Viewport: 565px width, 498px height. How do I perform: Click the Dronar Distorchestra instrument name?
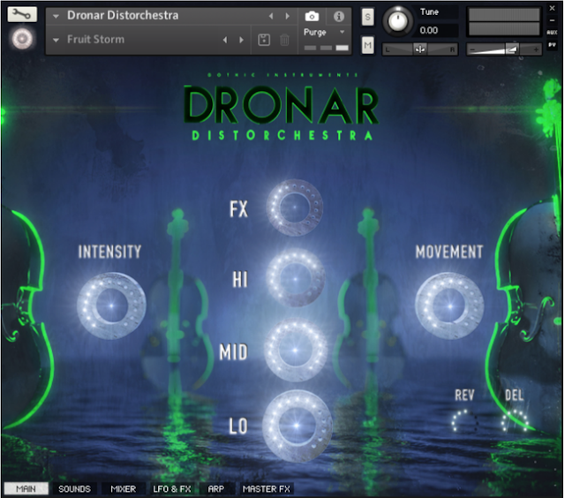(123, 16)
